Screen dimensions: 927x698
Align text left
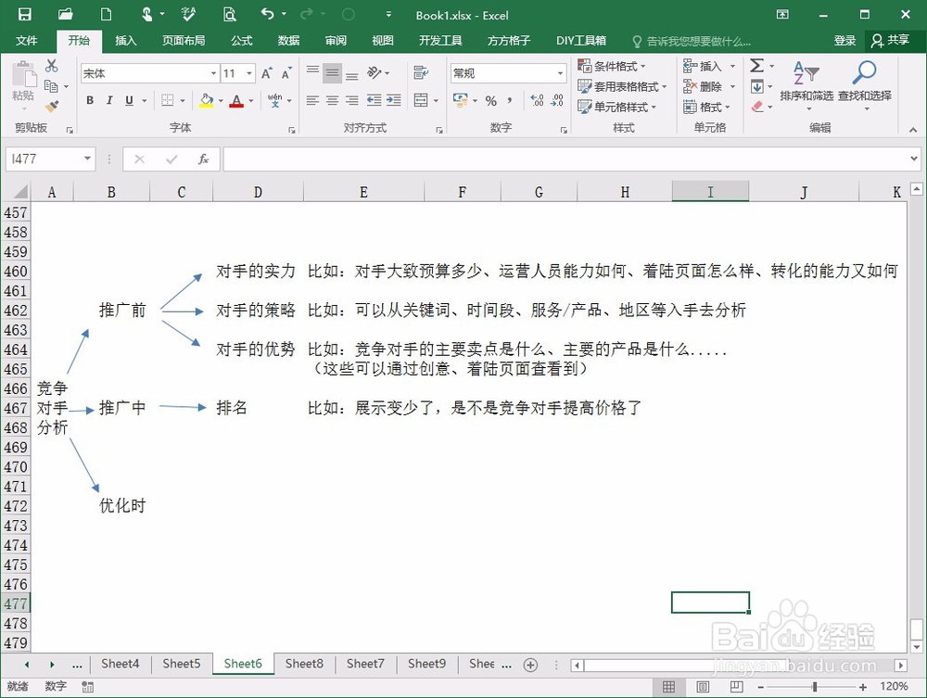[x=312, y=100]
